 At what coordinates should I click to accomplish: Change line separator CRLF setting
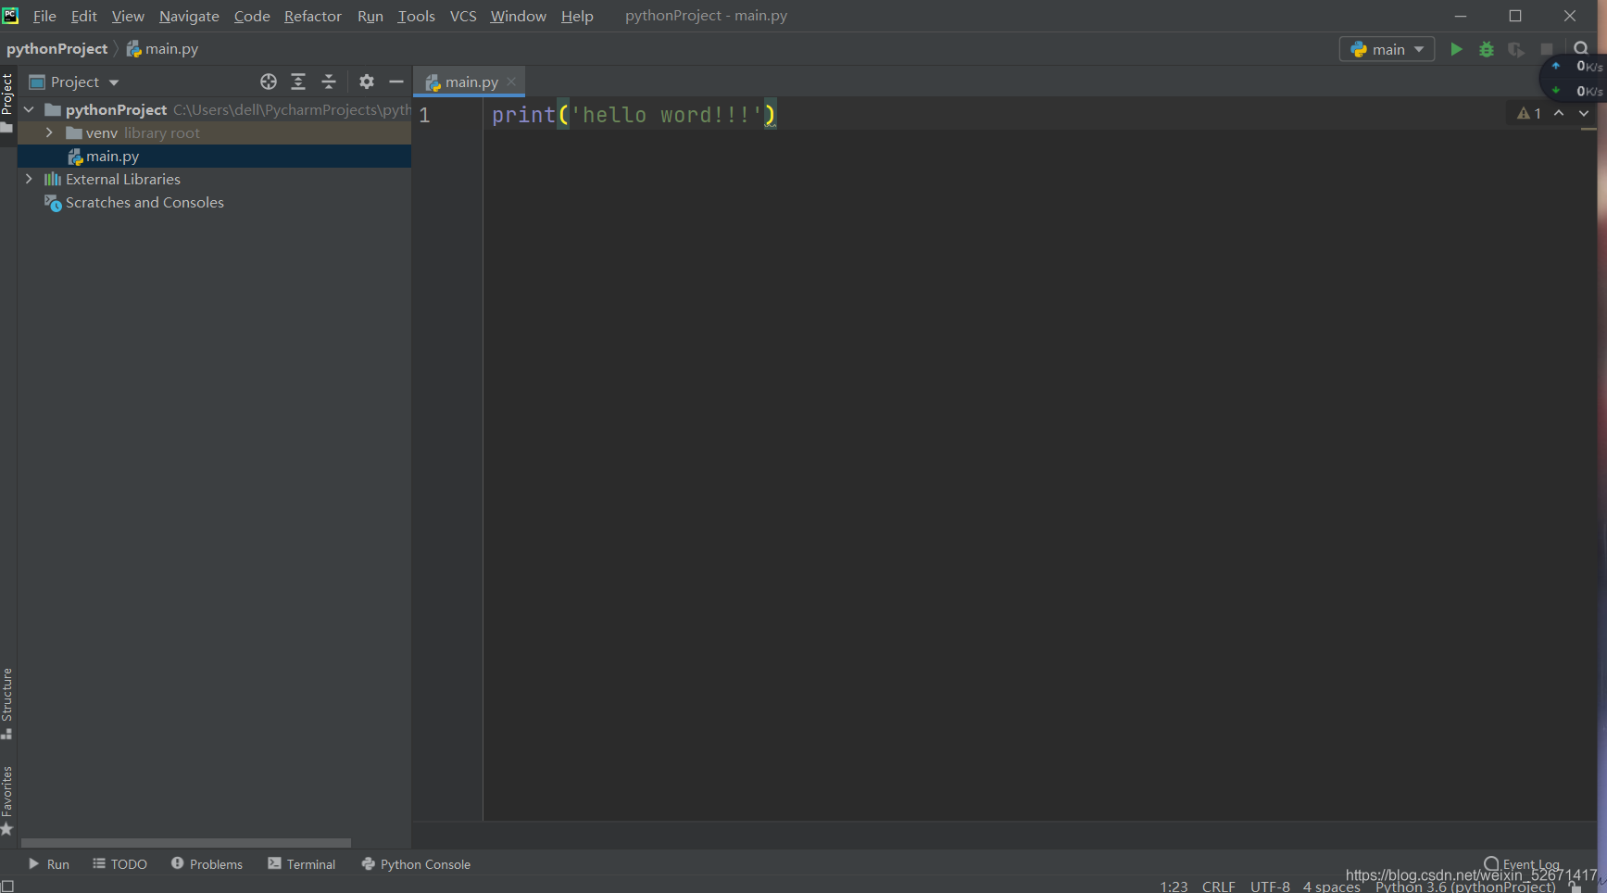tap(1219, 887)
